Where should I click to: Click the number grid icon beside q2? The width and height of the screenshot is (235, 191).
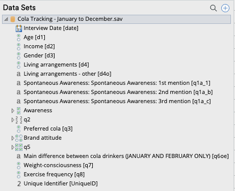pyautogui.click(x=19, y=120)
